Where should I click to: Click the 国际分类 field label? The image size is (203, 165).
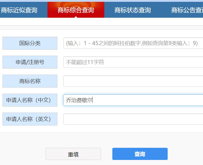coord(30,43)
